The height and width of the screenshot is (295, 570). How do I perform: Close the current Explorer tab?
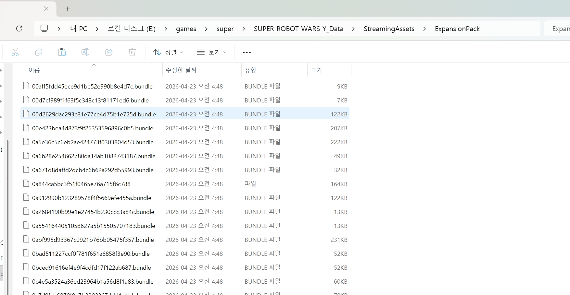46,9
